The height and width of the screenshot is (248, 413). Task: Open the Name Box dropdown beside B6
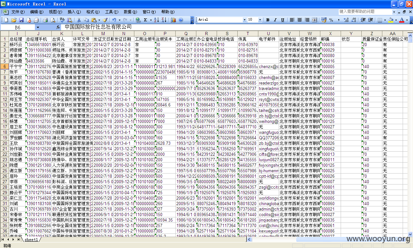38,27
